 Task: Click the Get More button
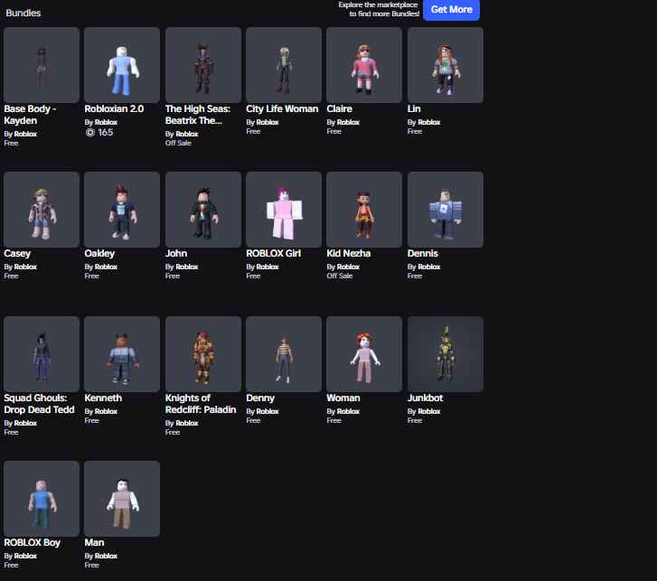coord(451,10)
